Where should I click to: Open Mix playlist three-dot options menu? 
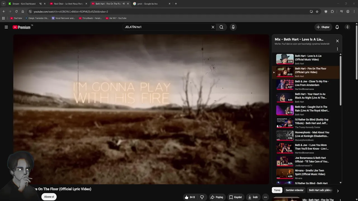(x=337, y=49)
